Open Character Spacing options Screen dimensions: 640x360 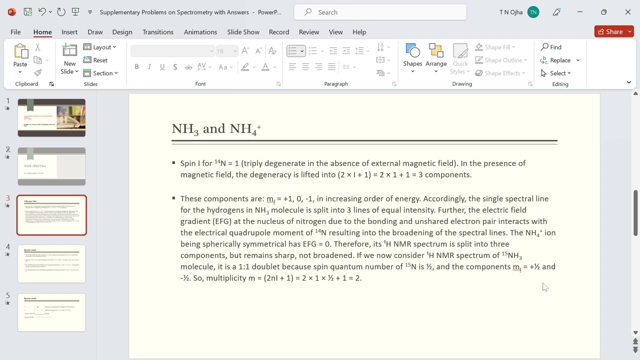point(204,67)
